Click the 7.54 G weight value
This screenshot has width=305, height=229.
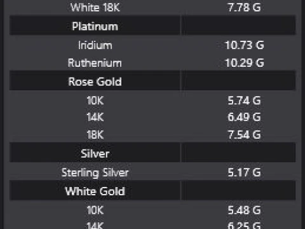tap(244, 135)
